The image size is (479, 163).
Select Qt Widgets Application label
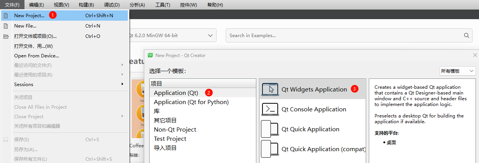tap(314, 89)
